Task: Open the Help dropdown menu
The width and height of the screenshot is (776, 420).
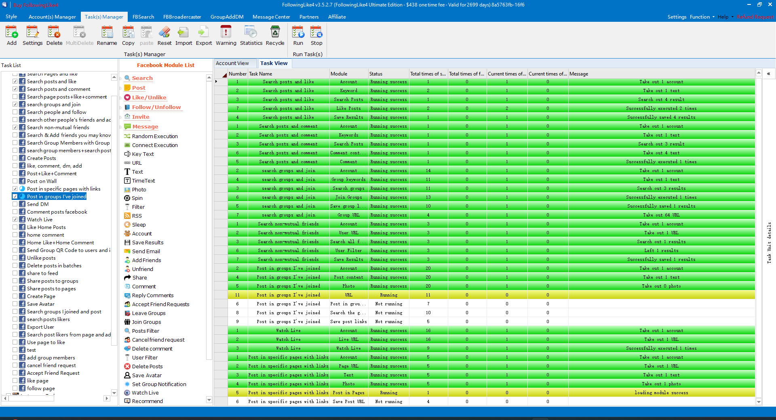Action: pyautogui.click(x=725, y=17)
